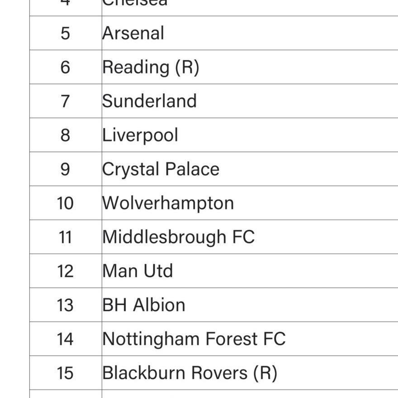Select rank number 6 cell

coord(66,67)
